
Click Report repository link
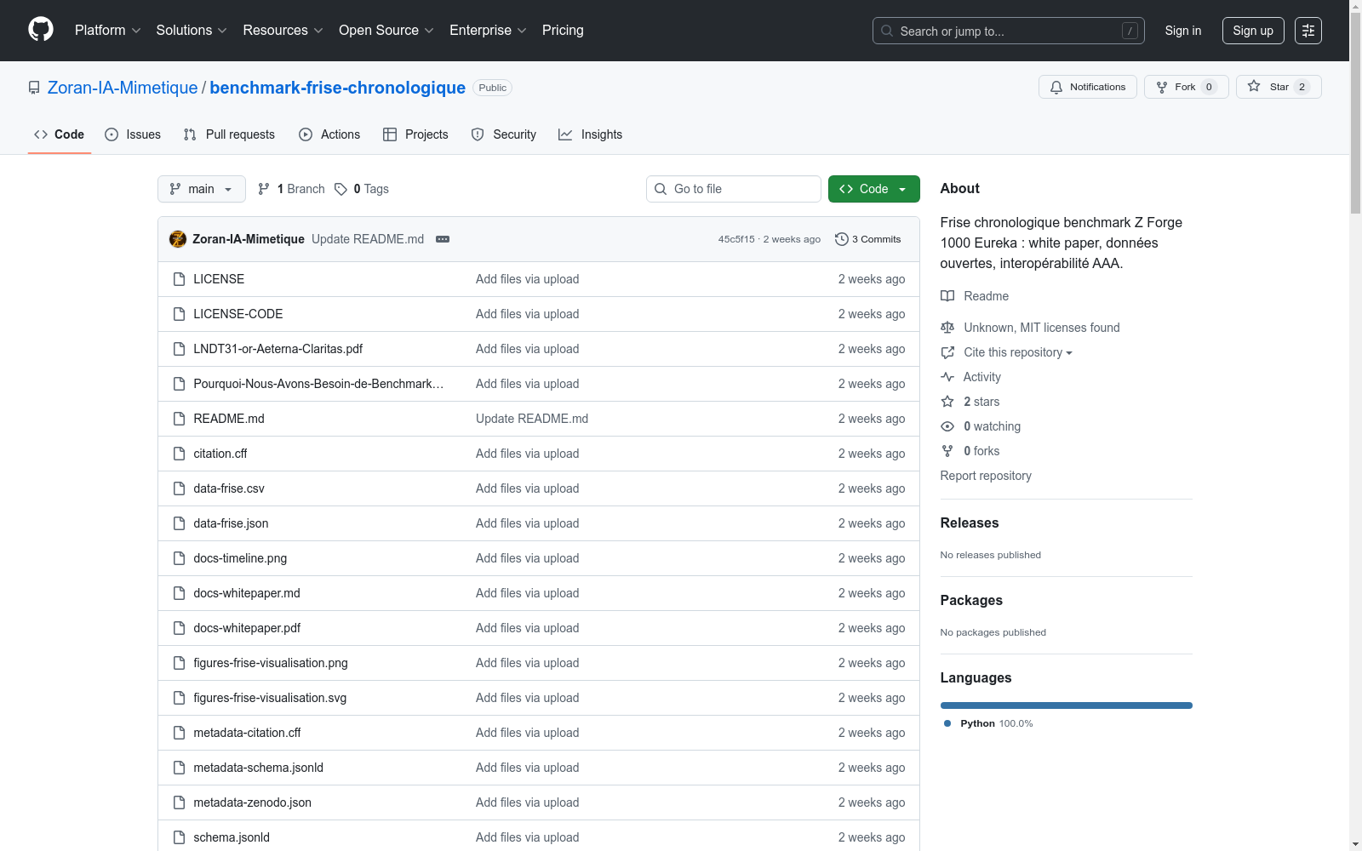coord(986,476)
